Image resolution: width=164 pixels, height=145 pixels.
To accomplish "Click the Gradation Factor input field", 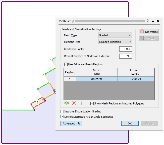I will 125,49.
